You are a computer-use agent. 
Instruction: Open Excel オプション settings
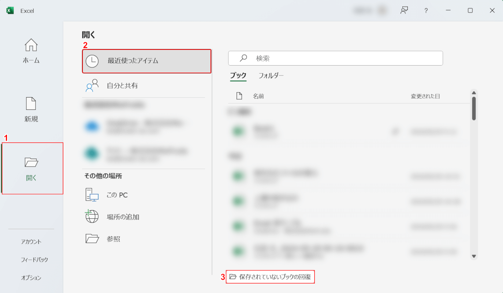pyautogui.click(x=31, y=278)
